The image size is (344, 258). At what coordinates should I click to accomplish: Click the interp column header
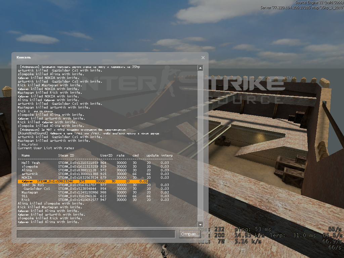tap(167, 156)
